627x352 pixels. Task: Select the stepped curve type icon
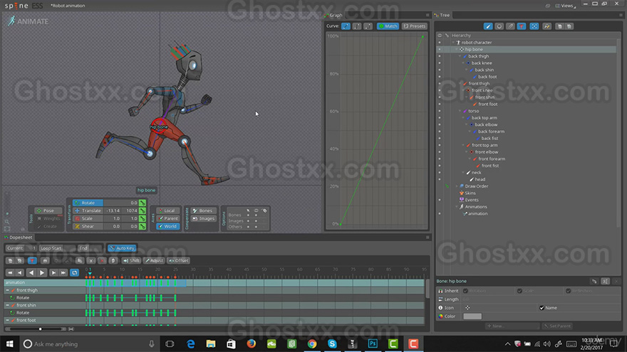click(x=368, y=26)
